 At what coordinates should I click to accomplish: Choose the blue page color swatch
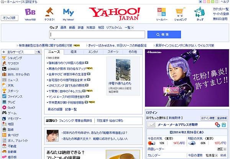200,2
